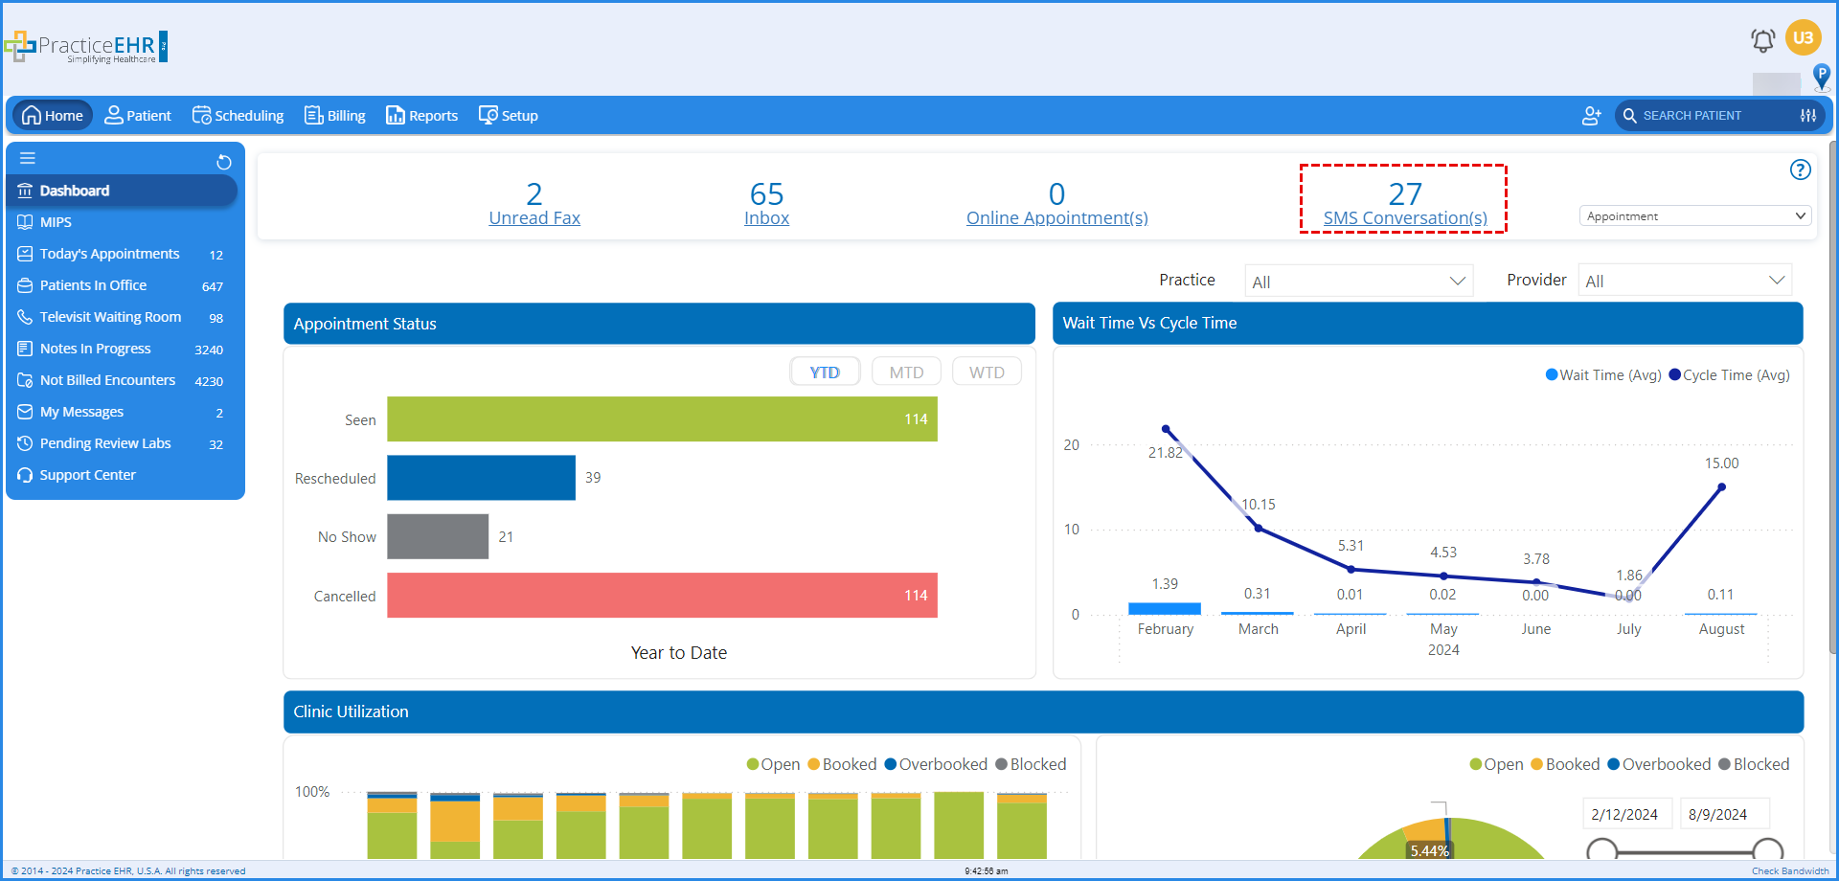The width and height of the screenshot is (1839, 881).
Task: Open the Reports menu
Action: tap(421, 116)
